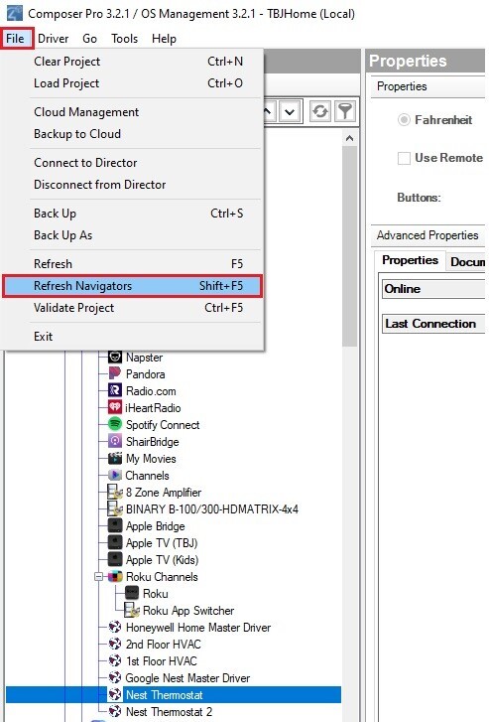This screenshot has height=722, width=489.
Task: Click the Honeywell Home Master Driver icon
Action: 114,627
